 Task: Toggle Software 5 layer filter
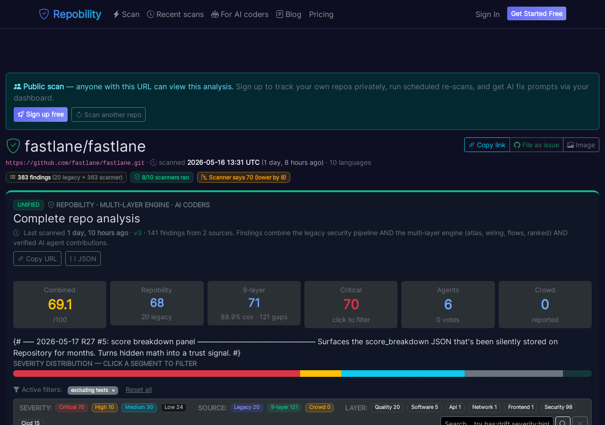coord(424,408)
